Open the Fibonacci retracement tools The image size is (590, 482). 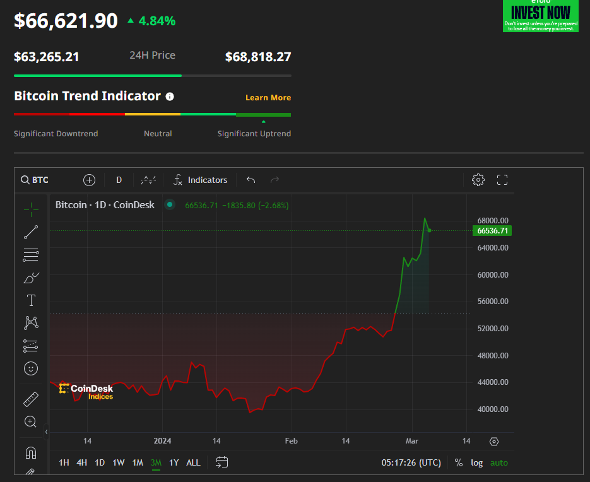pyautogui.click(x=31, y=255)
